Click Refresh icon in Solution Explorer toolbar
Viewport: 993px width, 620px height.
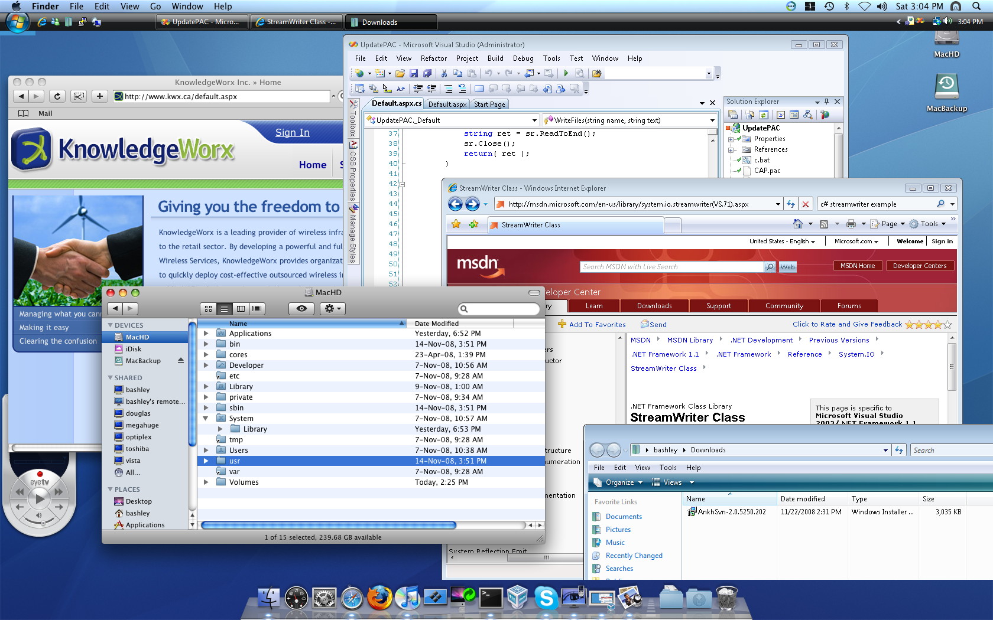(x=764, y=115)
